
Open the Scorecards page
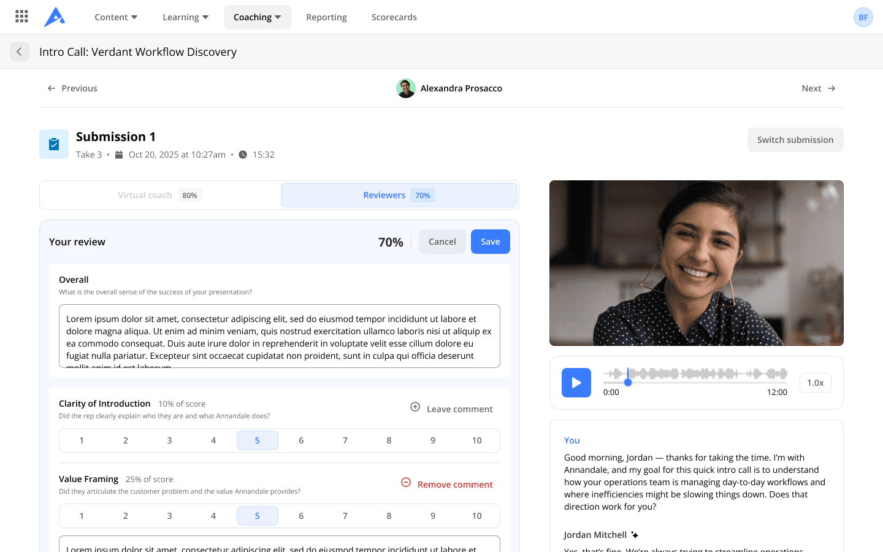pos(394,17)
